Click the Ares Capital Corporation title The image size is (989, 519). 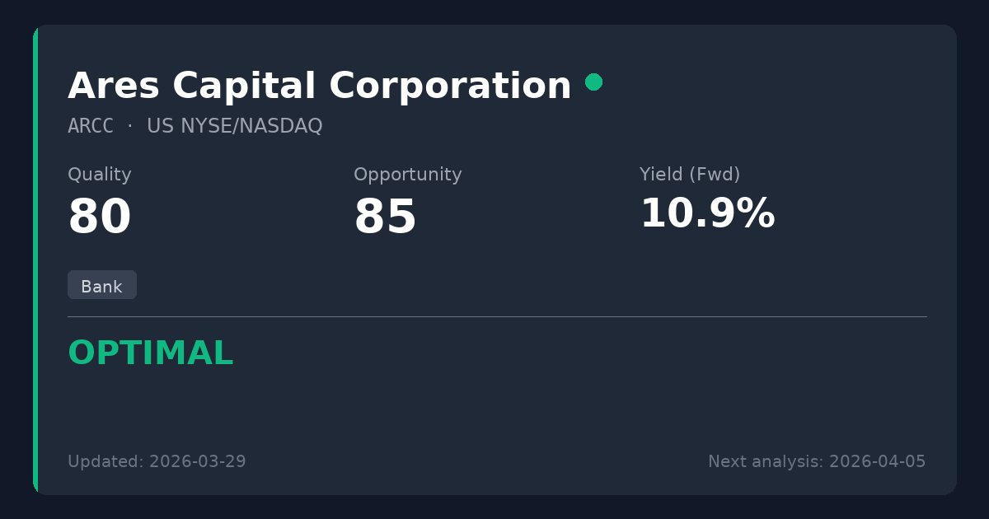point(319,86)
